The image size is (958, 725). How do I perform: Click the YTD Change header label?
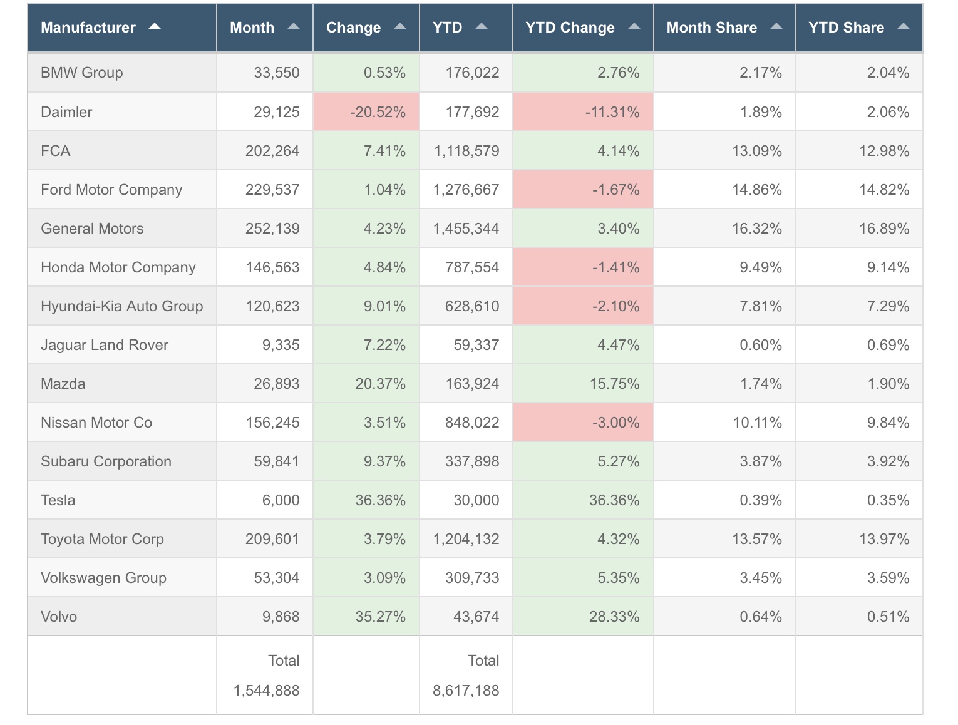point(570,28)
